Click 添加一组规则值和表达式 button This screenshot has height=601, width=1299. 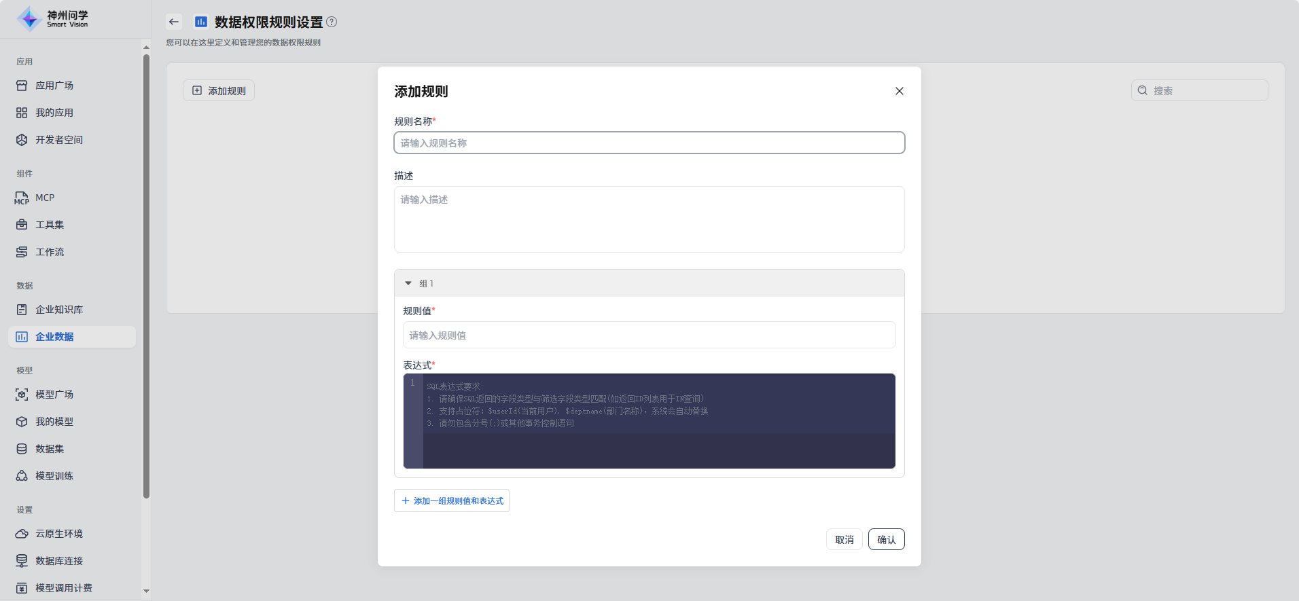point(452,500)
